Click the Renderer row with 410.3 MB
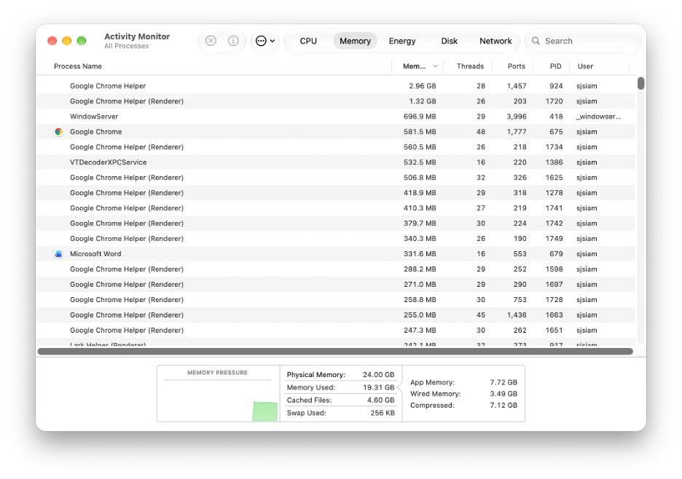This screenshot has width=682, height=479. pyautogui.click(x=335, y=208)
